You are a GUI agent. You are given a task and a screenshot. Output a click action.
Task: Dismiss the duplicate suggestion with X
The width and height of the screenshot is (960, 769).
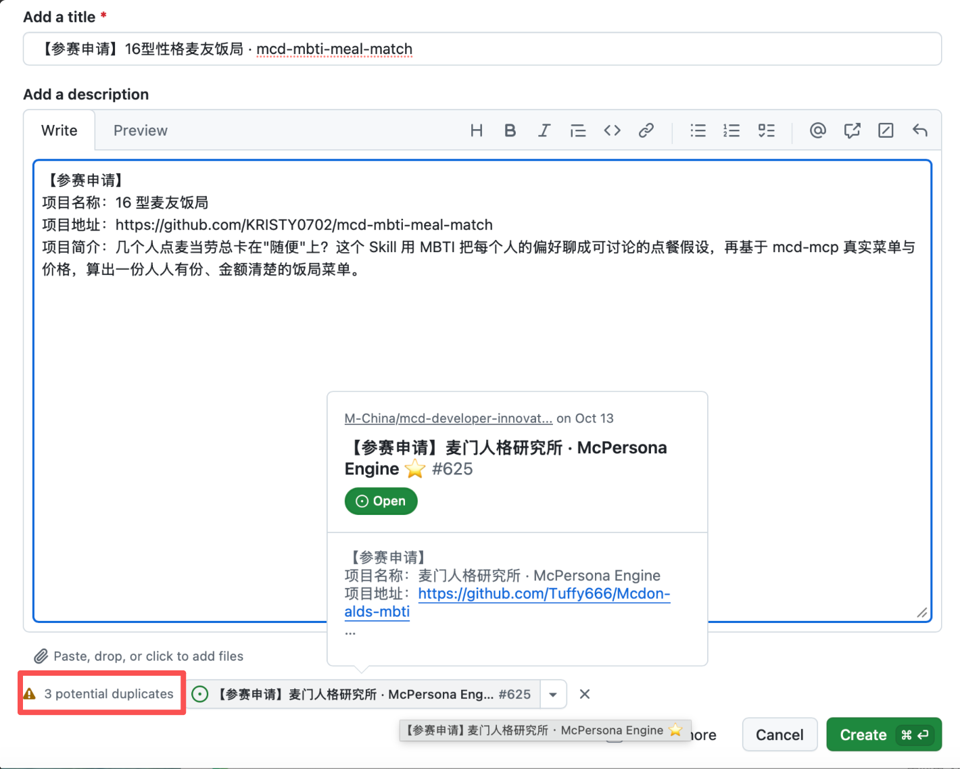[x=585, y=694]
